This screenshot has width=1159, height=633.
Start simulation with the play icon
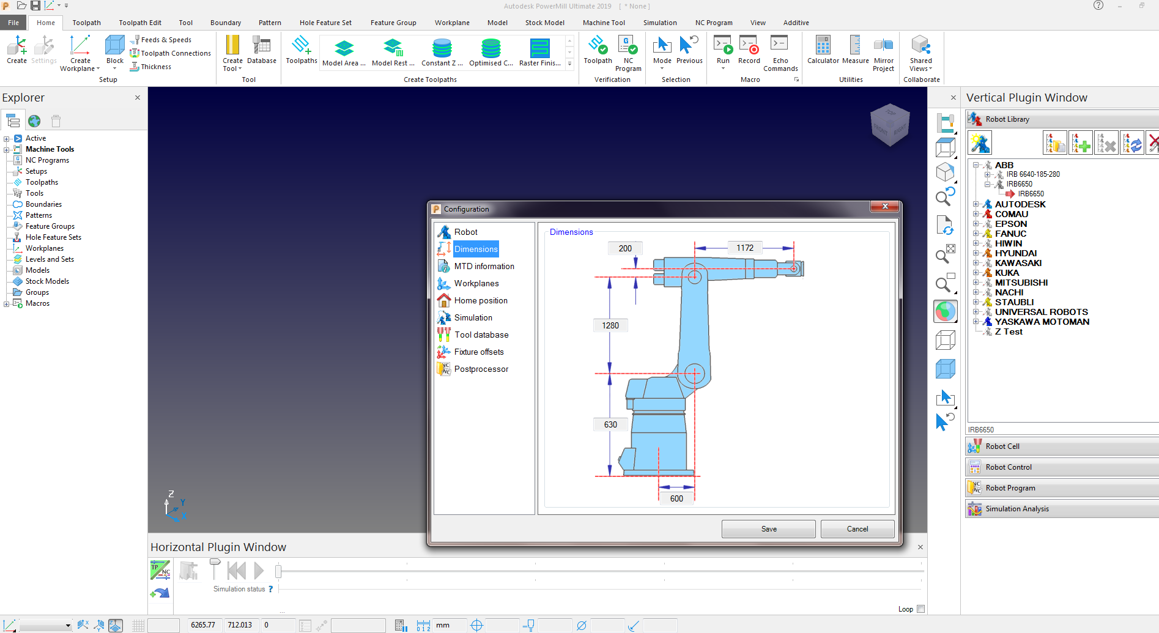tap(259, 570)
